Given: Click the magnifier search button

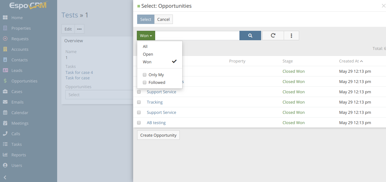Looking at the screenshot, I should tap(250, 36).
